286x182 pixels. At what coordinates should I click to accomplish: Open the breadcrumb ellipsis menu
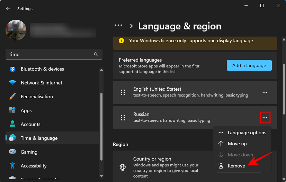pos(118,26)
